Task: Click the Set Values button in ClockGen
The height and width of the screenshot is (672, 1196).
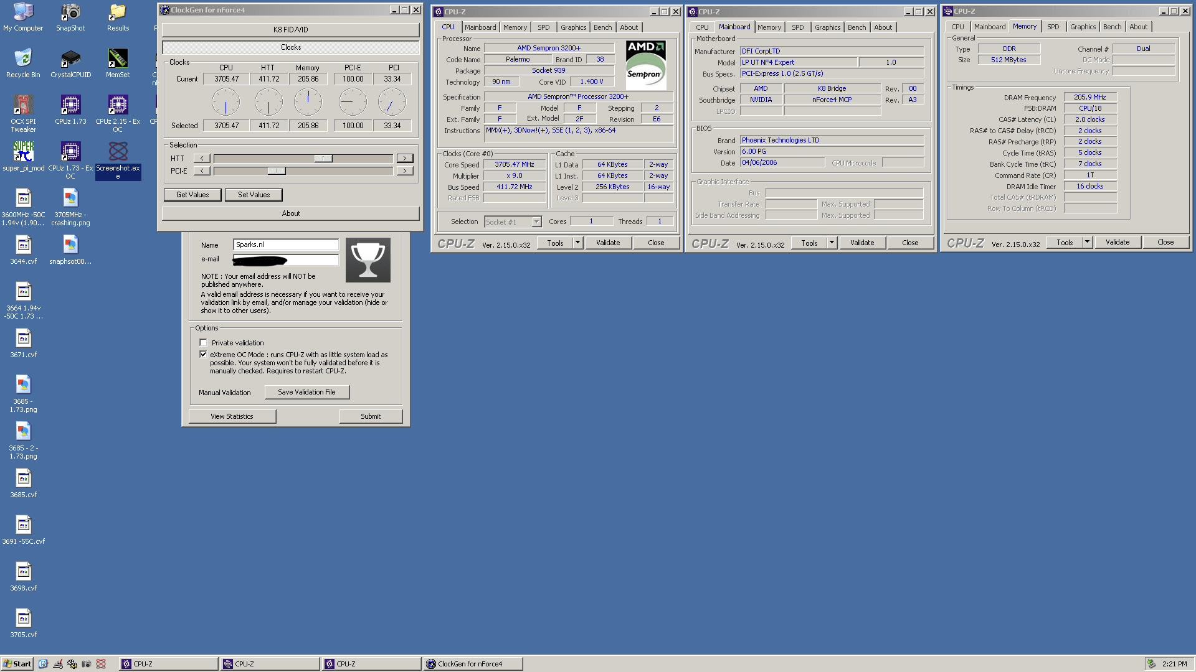Action: (254, 195)
